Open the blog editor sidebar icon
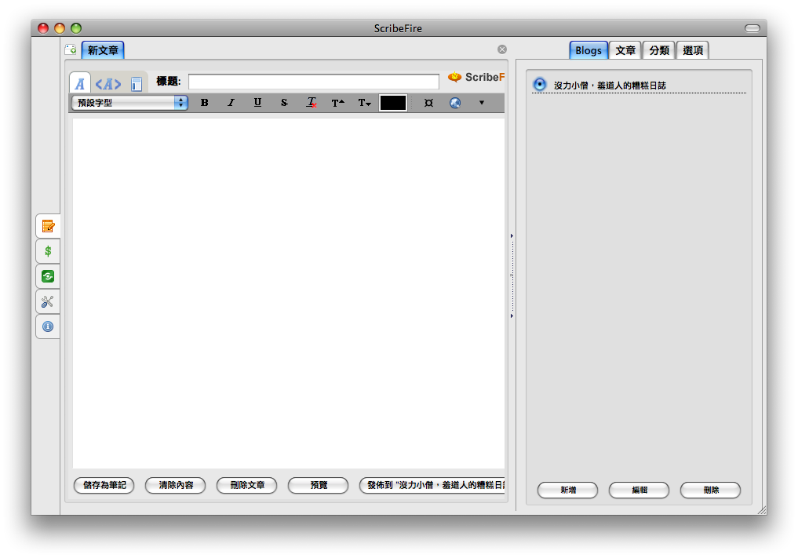The width and height of the screenshot is (798, 558). 49,225
